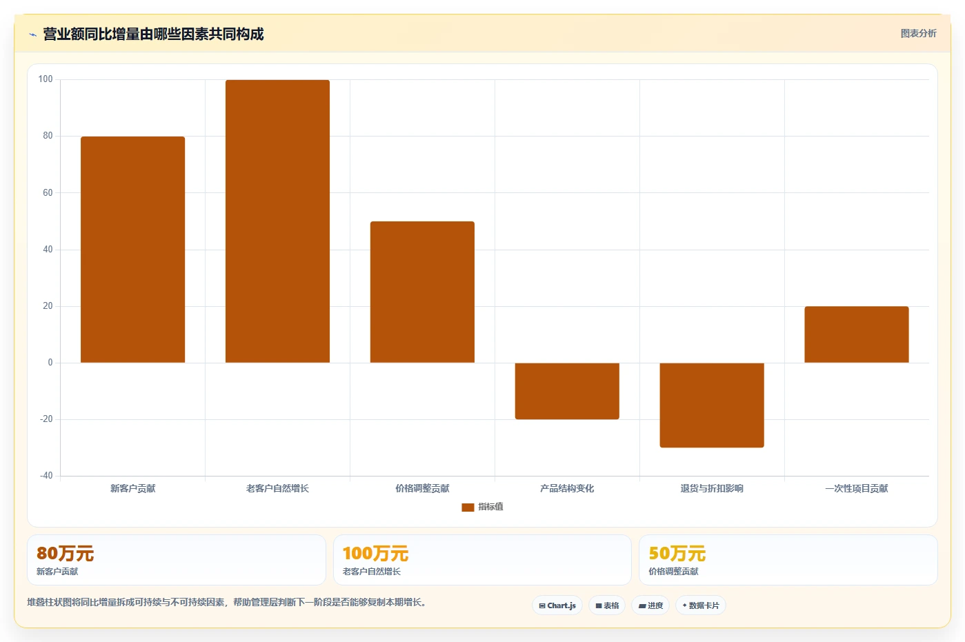Toggle the 指标值 legend color swatch
This screenshot has width=965, height=642.
point(468,508)
